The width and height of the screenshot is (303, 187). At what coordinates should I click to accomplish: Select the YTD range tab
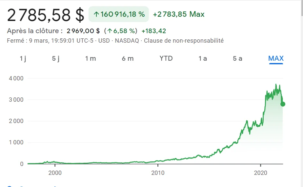coord(166,58)
